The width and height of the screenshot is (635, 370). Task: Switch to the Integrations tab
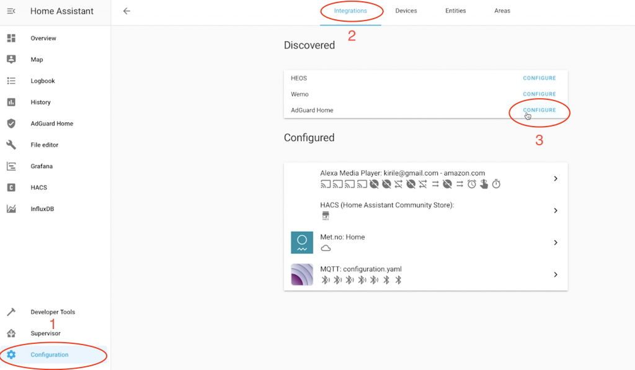pos(350,11)
